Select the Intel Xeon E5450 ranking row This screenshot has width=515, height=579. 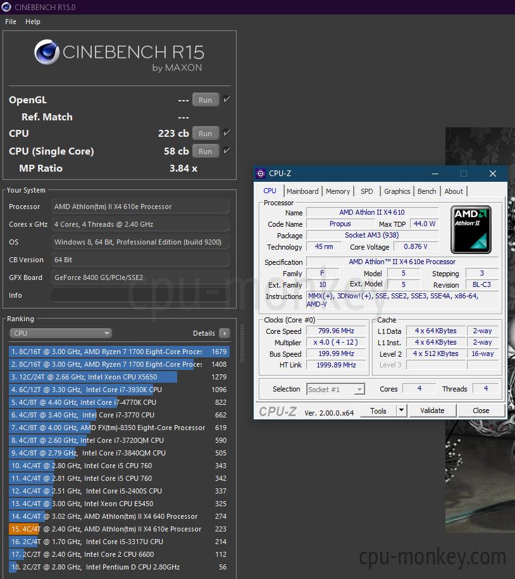tap(119, 504)
